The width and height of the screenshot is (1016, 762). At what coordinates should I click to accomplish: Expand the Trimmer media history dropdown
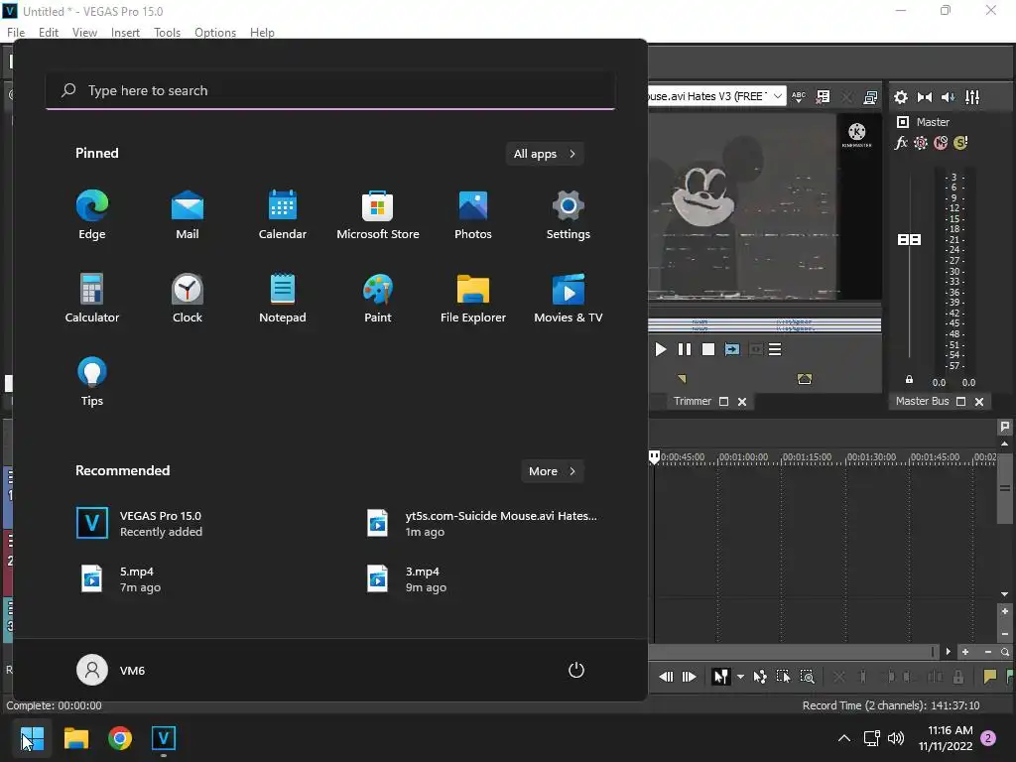coord(778,96)
